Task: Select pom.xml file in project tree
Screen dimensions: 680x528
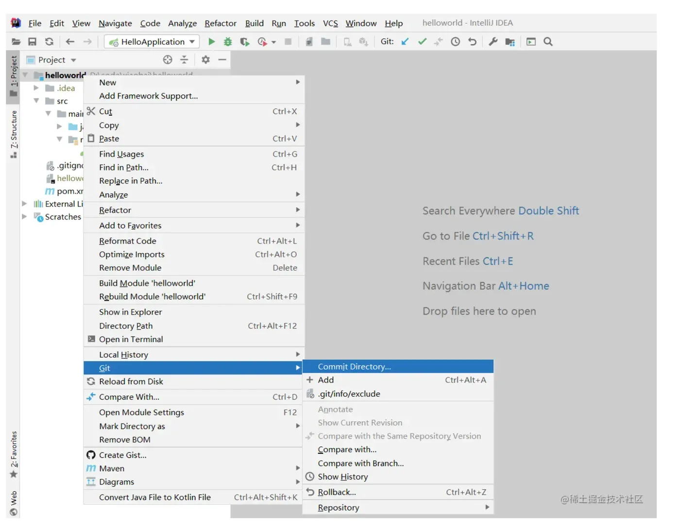Action: coord(65,191)
